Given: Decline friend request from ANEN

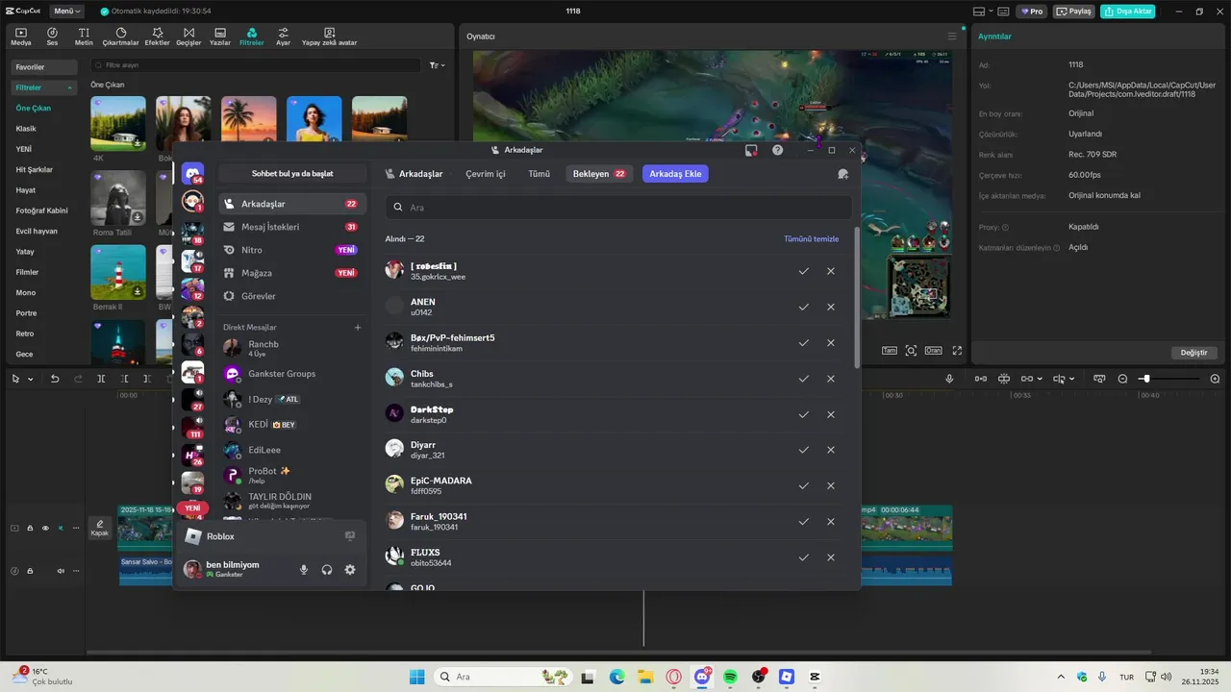Looking at the screenshot, I should point(831,307).
